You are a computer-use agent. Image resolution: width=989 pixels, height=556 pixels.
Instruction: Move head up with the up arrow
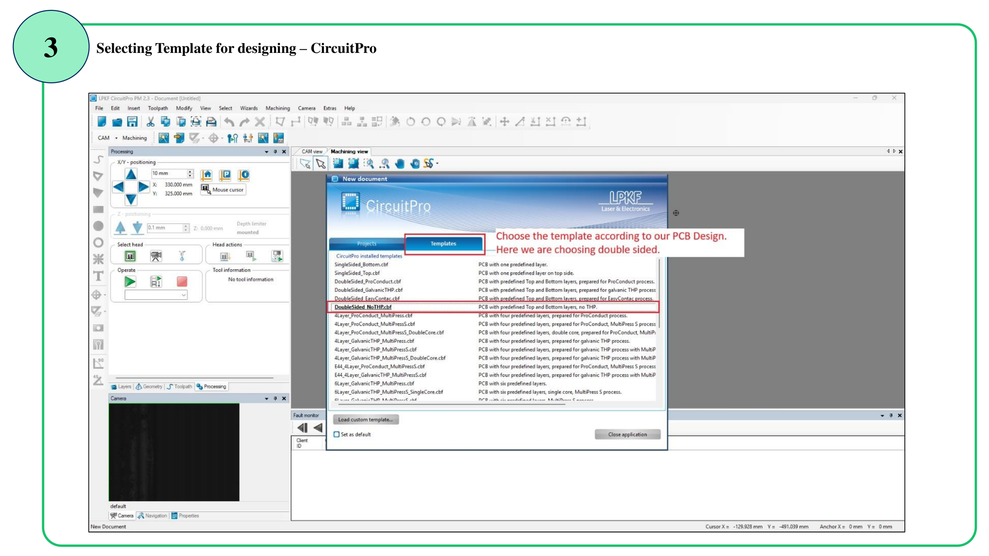pos(131,174)
